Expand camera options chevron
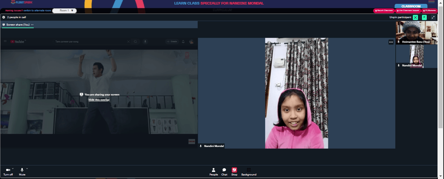444x179 pixels. [13, 168]
